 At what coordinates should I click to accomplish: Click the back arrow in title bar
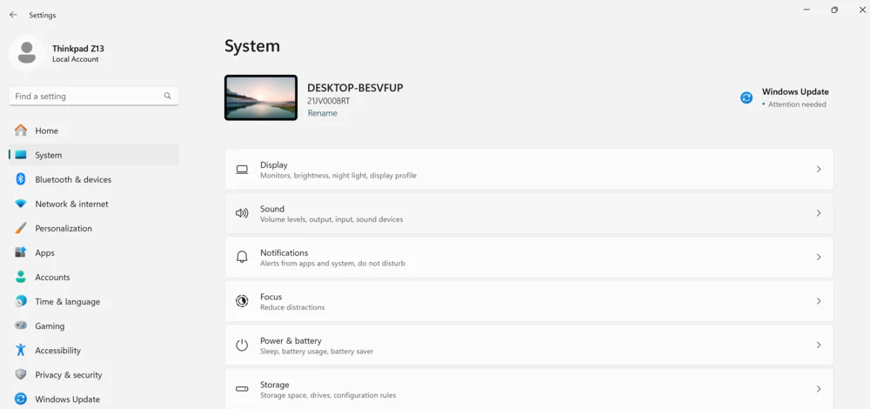(13, 15)
